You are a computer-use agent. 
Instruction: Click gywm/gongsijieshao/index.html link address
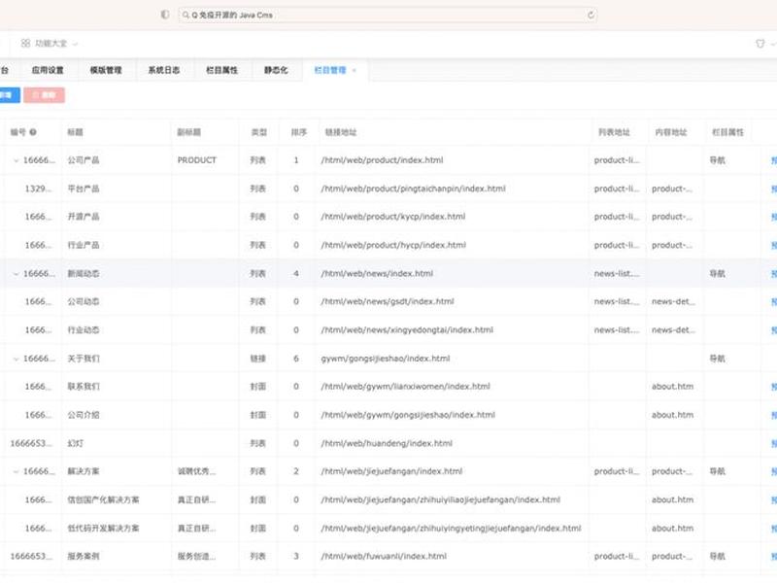point(386,359)
